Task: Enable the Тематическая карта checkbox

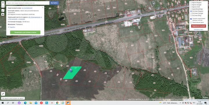Action: (x=191, y=22)
